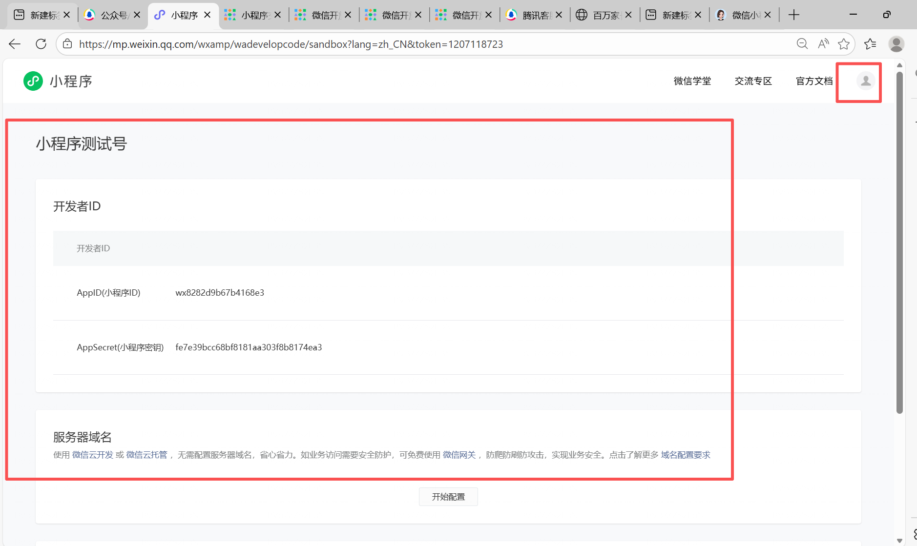The width and height of the screenshot is (917, 546).
Task: Close the 百万家 tab
Action: coord(628,15)
